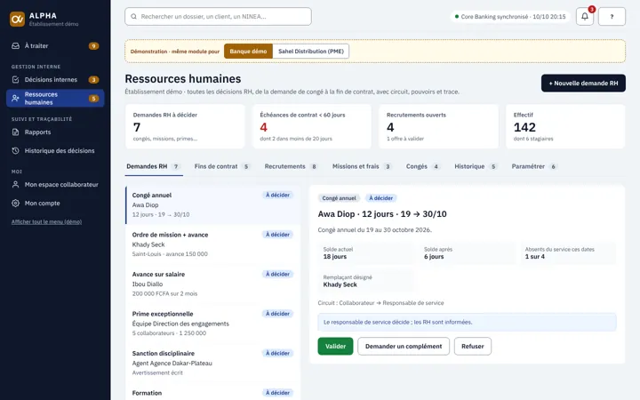Open À traiter in sidebar

coord(55,45)
